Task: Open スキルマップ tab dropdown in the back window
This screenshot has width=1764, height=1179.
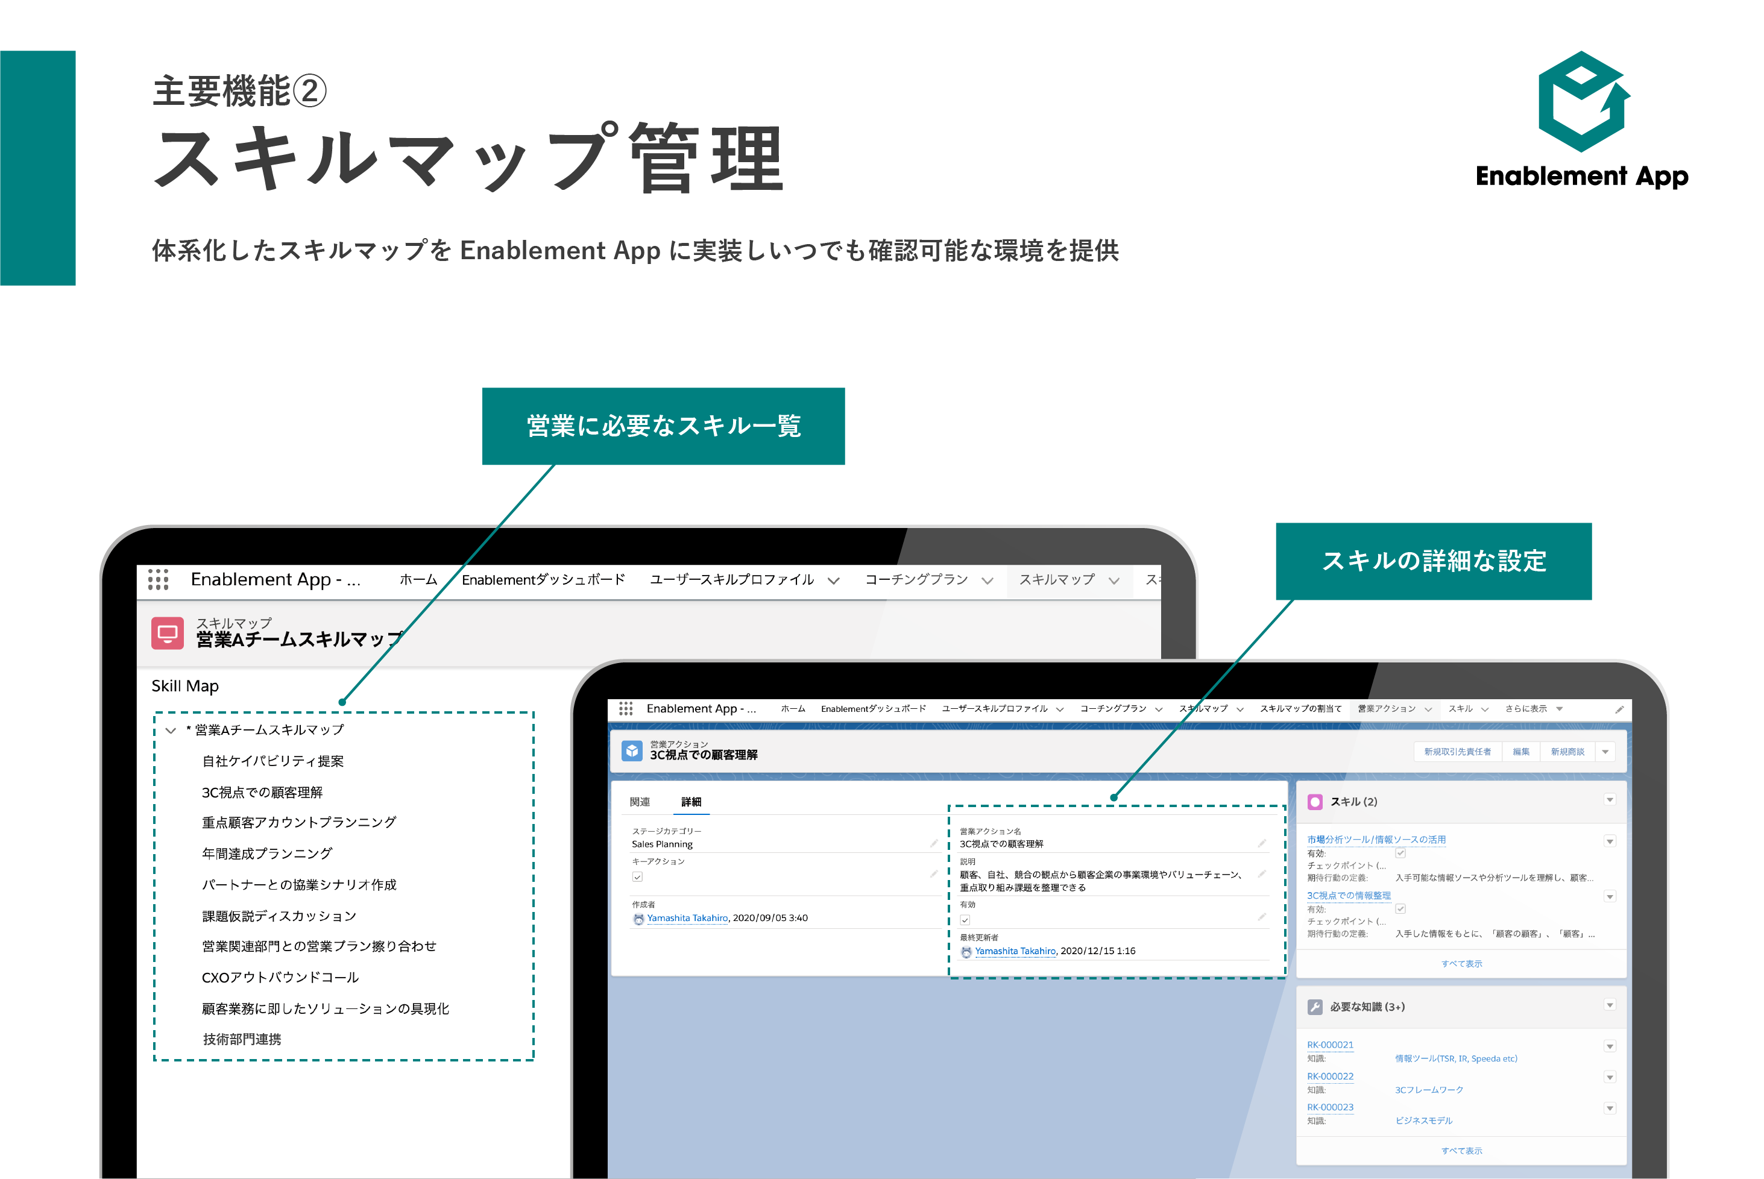Action: (x=1114, y=580)
